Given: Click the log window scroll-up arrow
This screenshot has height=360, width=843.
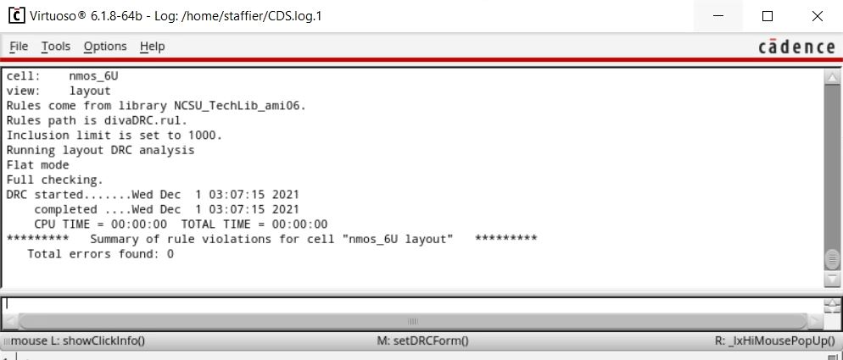Looking at the screenshot, I should [832, 77].
